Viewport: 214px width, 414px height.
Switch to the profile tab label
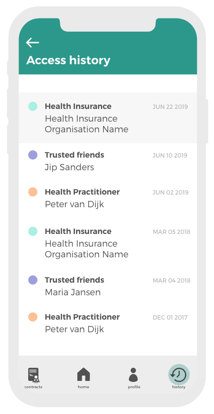pos(134,387)
